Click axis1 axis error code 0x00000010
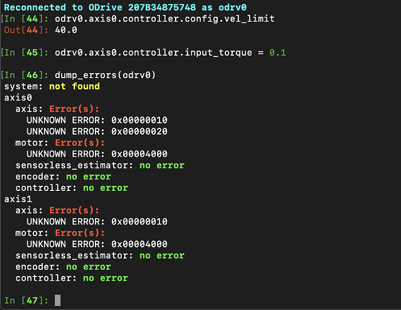The image size is (401, 310). click(x=140, y=221)
